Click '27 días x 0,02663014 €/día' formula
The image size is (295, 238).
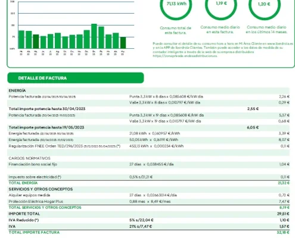pyautogui.click(x=153, y=195)
